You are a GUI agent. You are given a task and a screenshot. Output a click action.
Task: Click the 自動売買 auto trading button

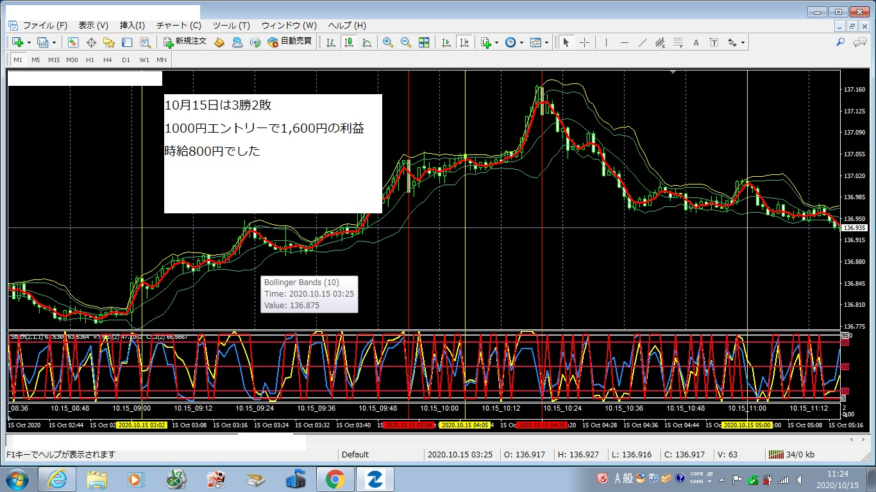point(289,42)
